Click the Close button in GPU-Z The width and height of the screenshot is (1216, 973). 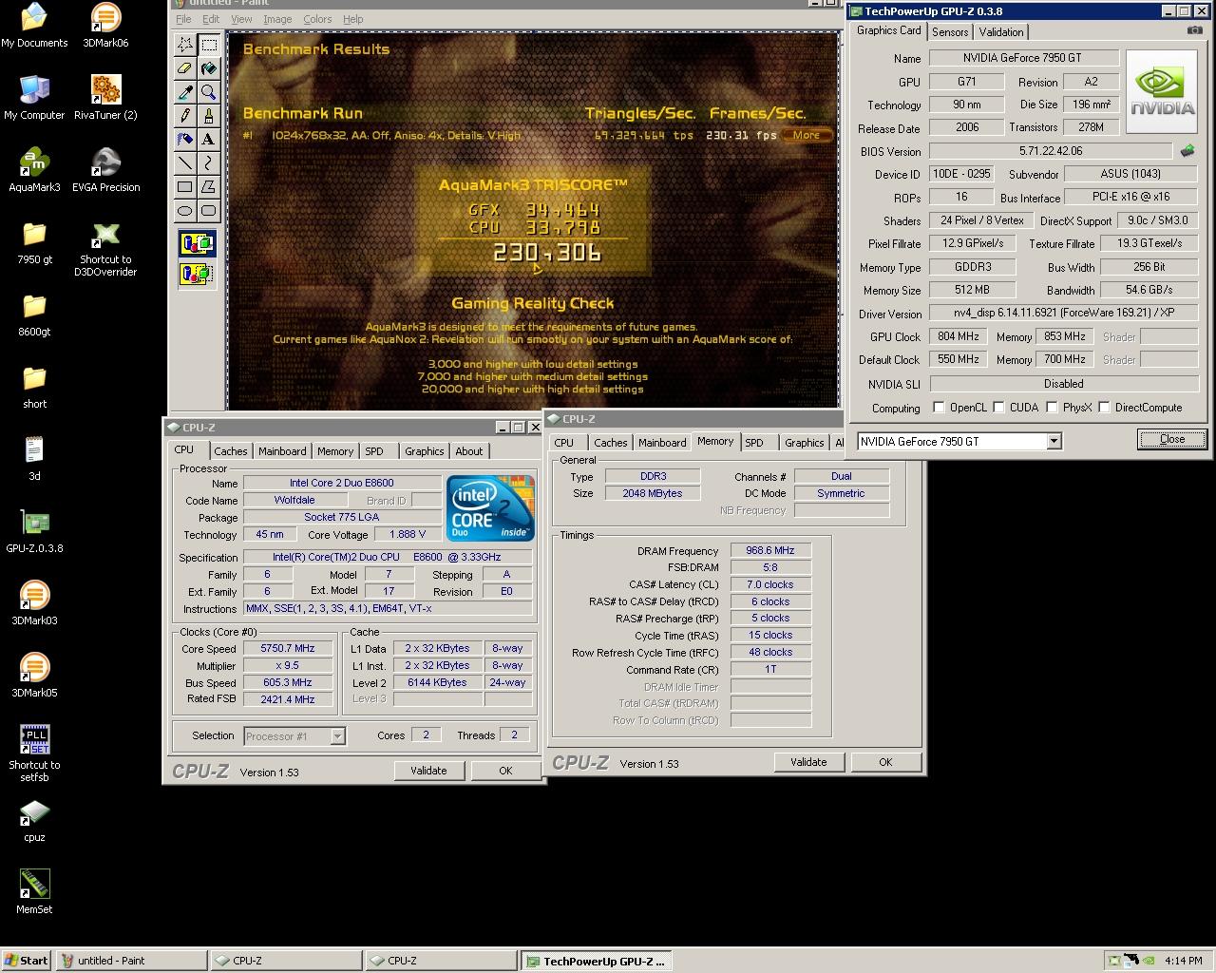(1172, 439)
